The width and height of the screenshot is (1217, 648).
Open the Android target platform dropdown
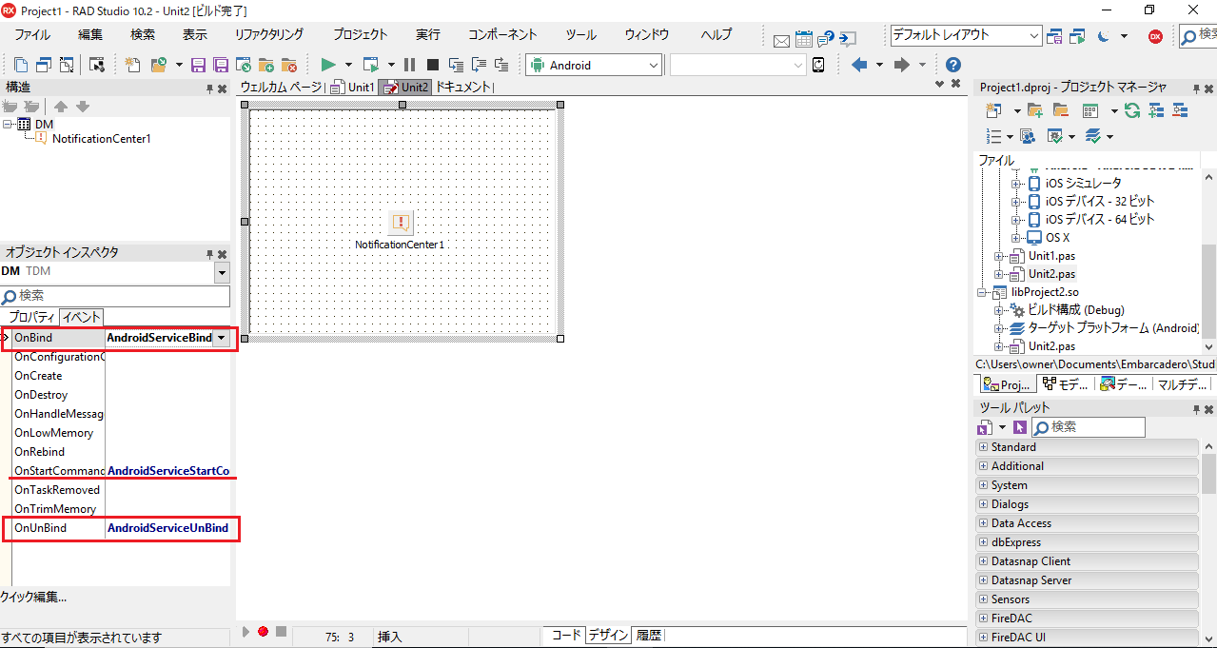pyautogui.click(x=653, y=65)
